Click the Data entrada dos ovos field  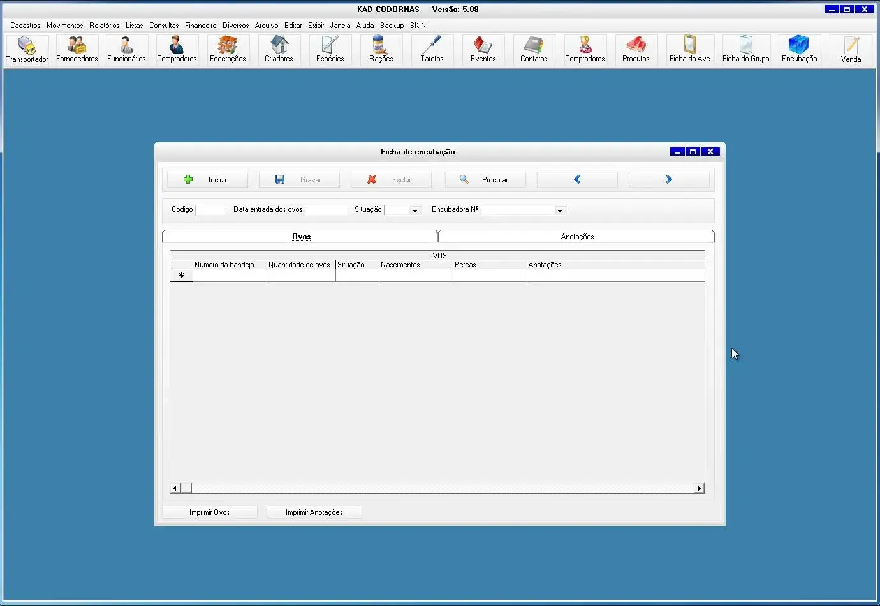pyautogui.click(x=326, y=210)
